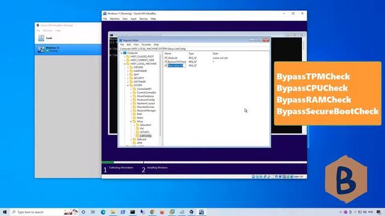Screen dimensions: 385x216
Task: Open the Registry Editor Edit menu
Action: 129,44
